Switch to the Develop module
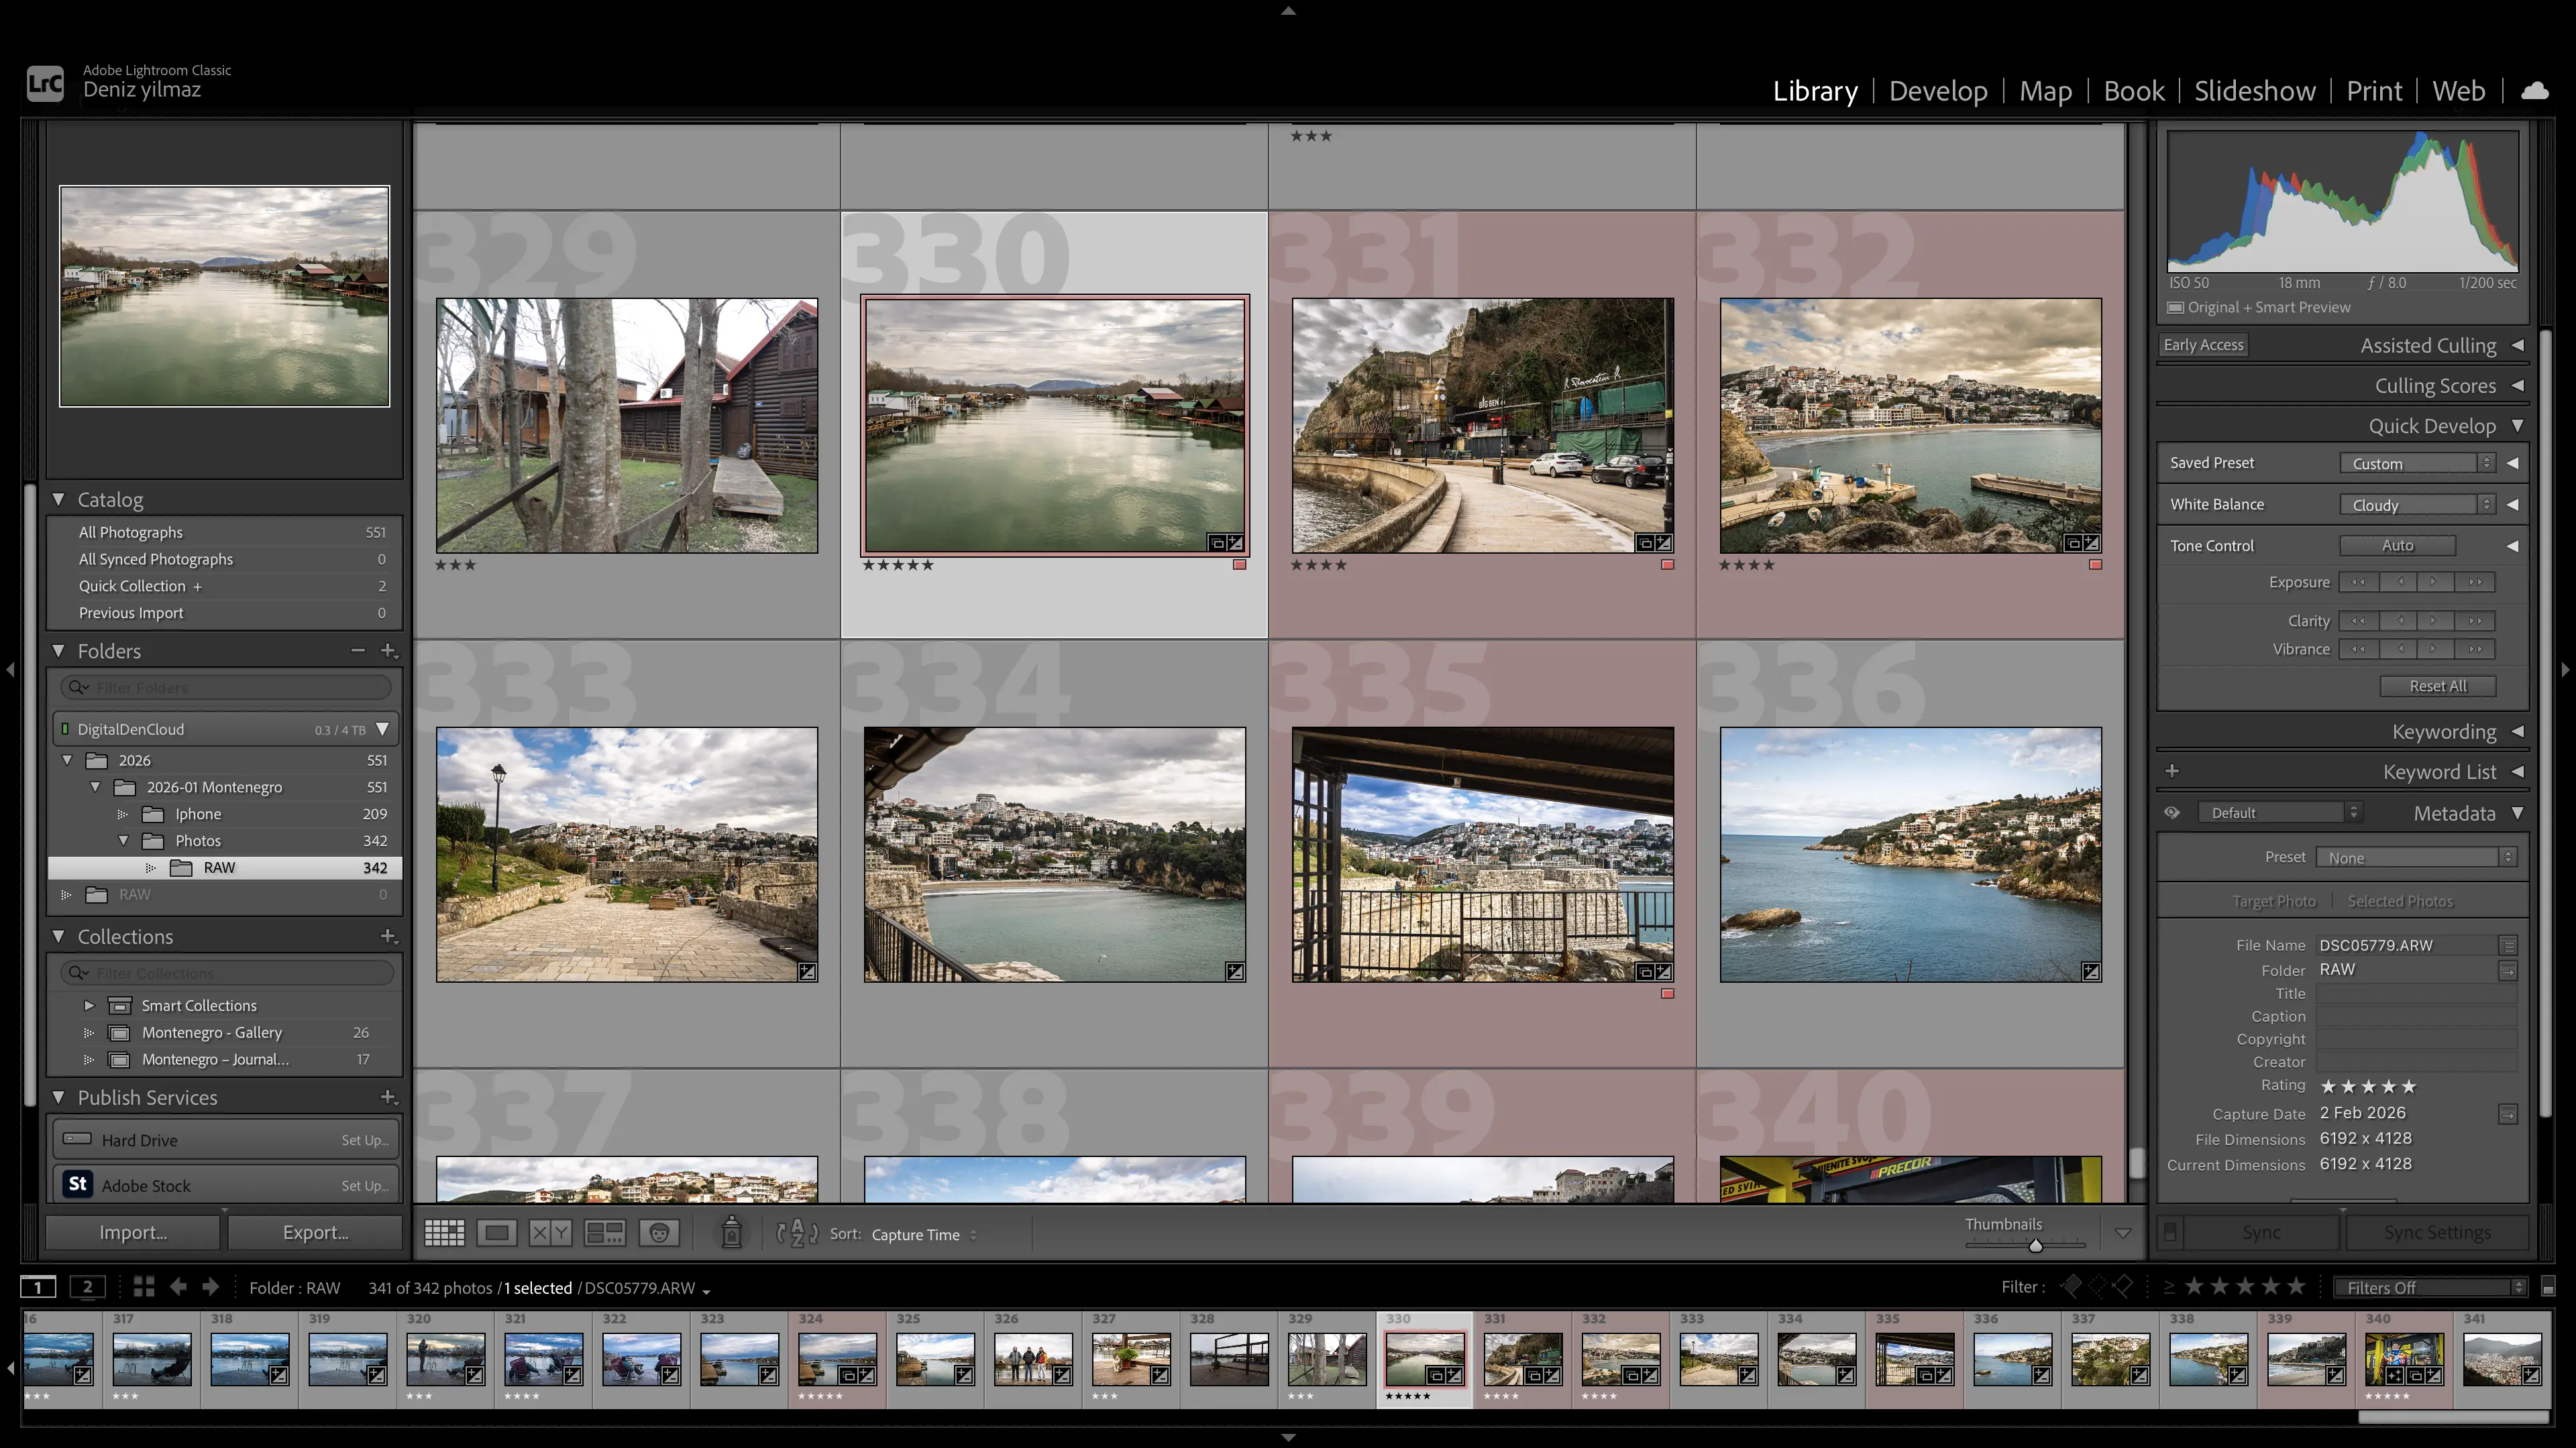2576x1448 pixels. 1938,90
